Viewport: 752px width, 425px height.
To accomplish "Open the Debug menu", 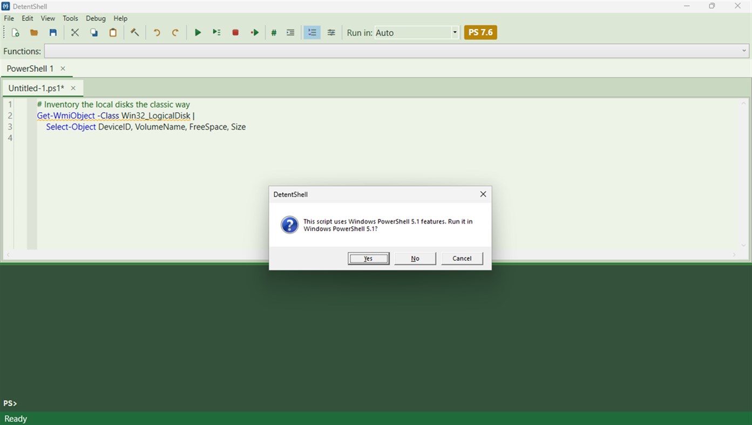I will click(x=96, y=18).
